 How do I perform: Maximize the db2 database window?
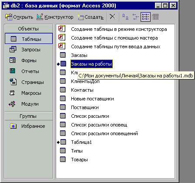(x=165, y=6)
